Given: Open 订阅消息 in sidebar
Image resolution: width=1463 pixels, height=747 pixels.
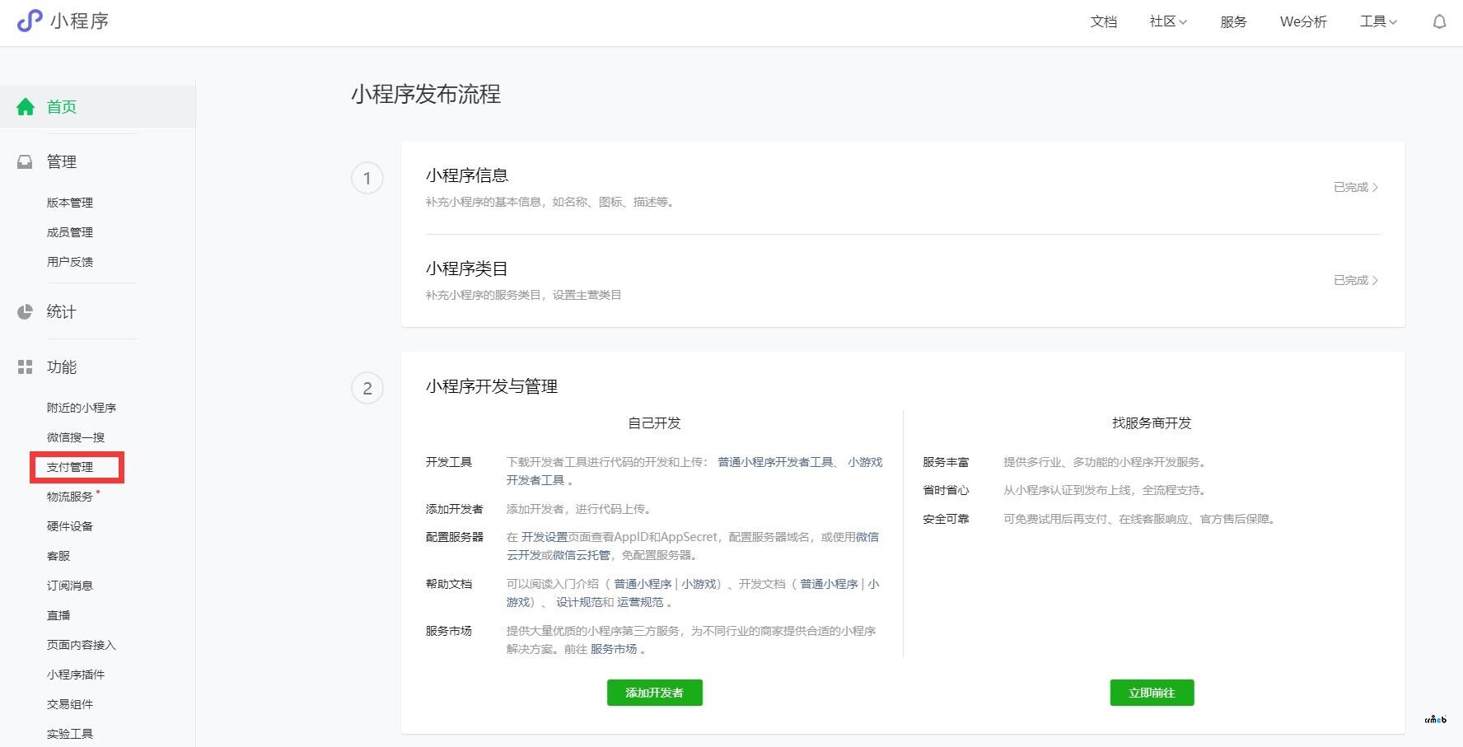Looking at the screenshot, I should tap(70, 586).
